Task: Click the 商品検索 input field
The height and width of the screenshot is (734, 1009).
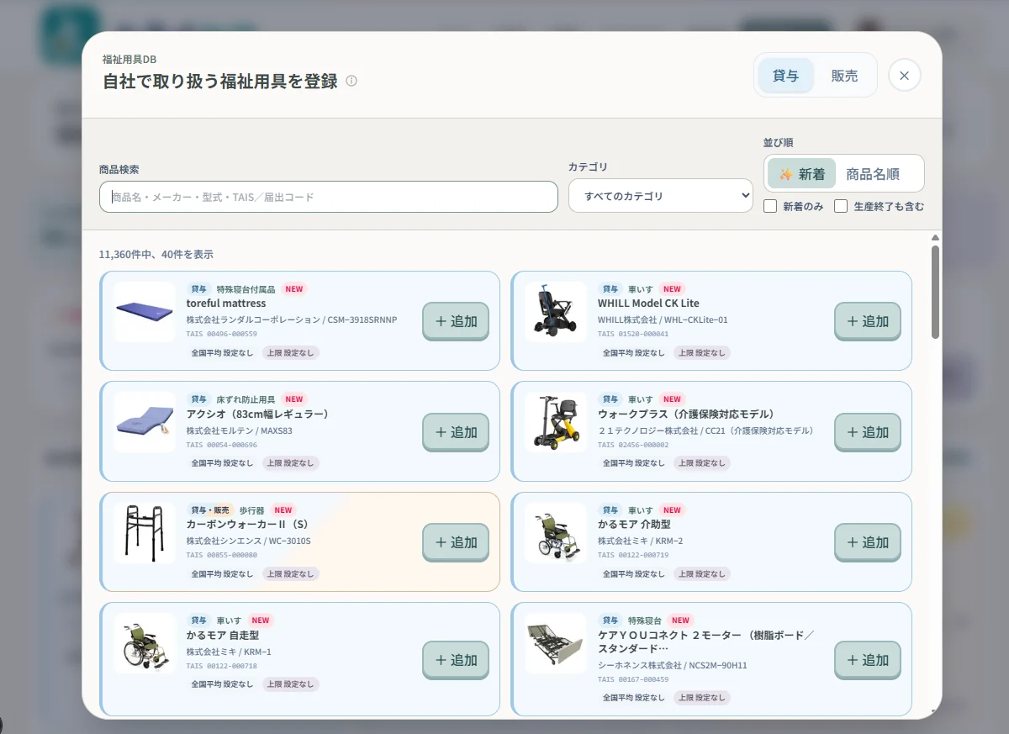Action: 329,197
